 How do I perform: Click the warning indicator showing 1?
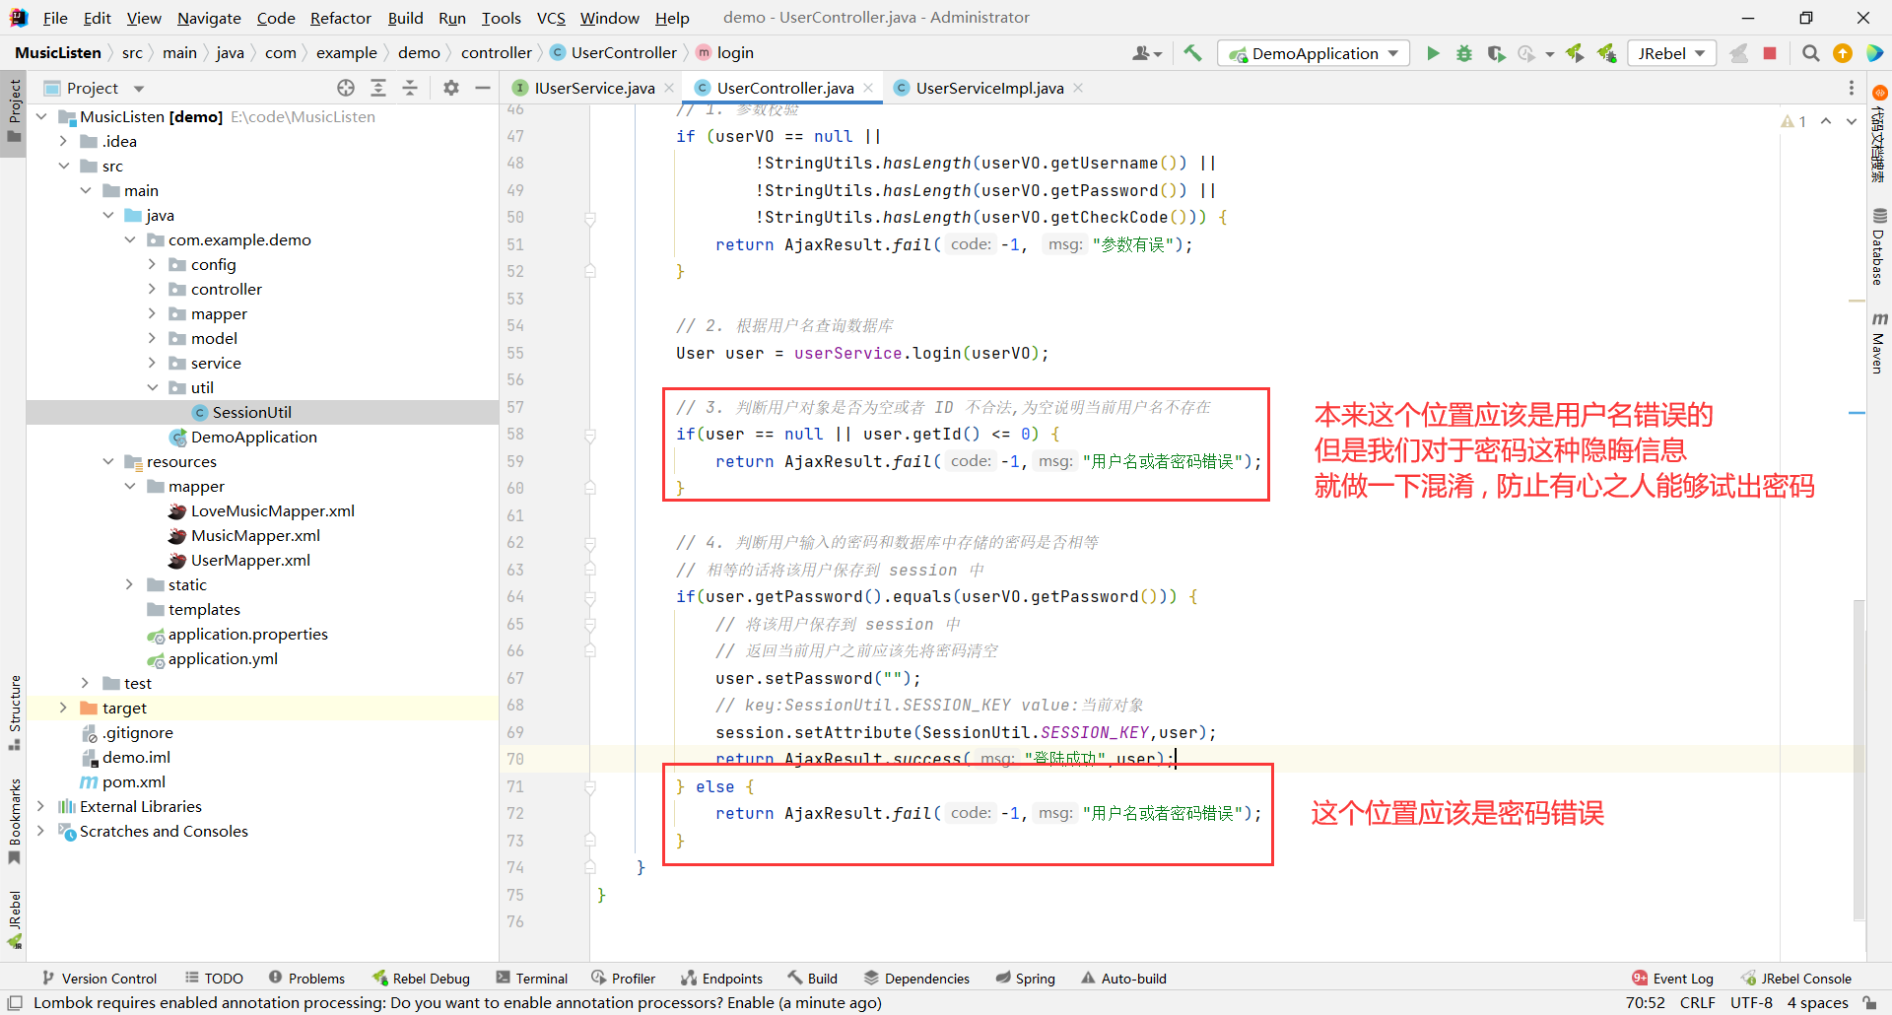pyautogui.click(x=1793, y=121)
